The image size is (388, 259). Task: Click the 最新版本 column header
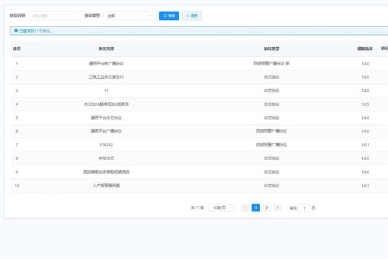tap(365, 48)
